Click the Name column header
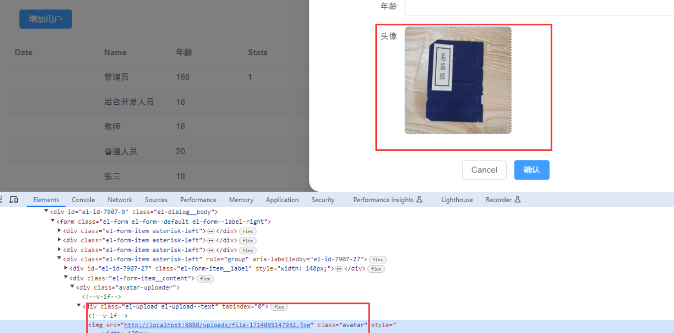The width and height of the screenshot is (674, 333). (115, 52)
